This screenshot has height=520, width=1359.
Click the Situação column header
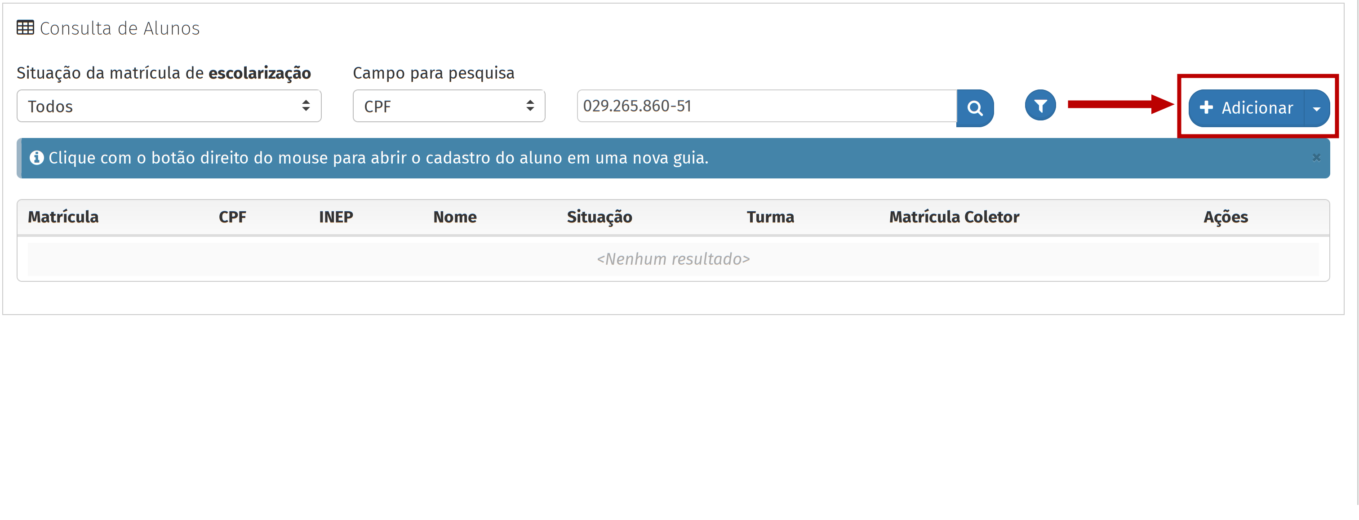[600, 217]
